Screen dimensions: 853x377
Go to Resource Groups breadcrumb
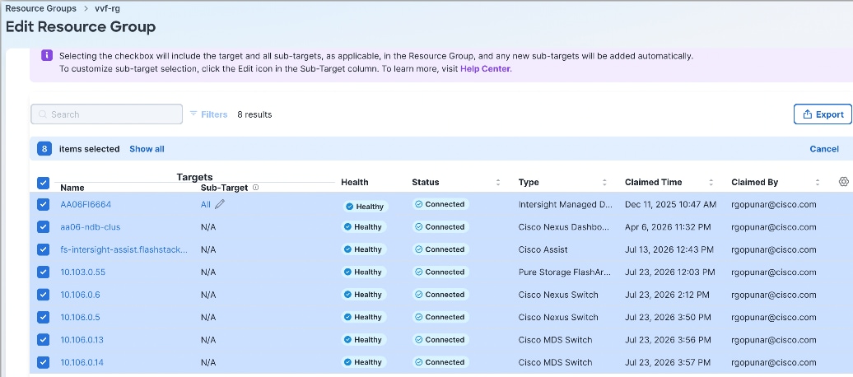tap(41, 9)
